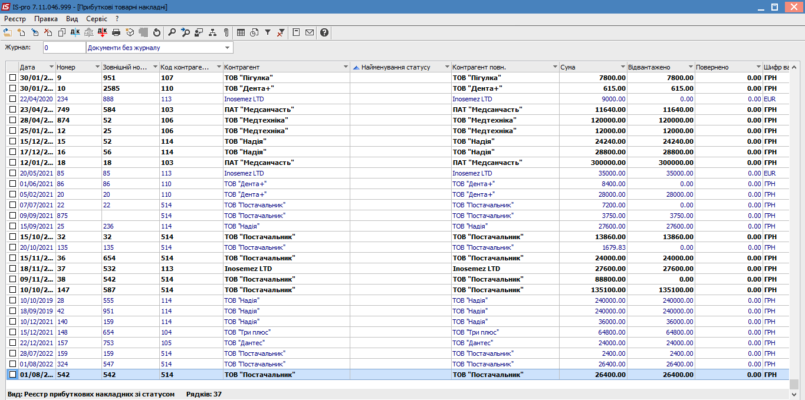
Task: Tick checkbox for ТОВ "Дента+" sum 615.00 row
Action: tap(12, 88)
